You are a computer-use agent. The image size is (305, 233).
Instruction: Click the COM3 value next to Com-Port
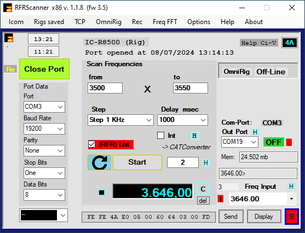272,123
